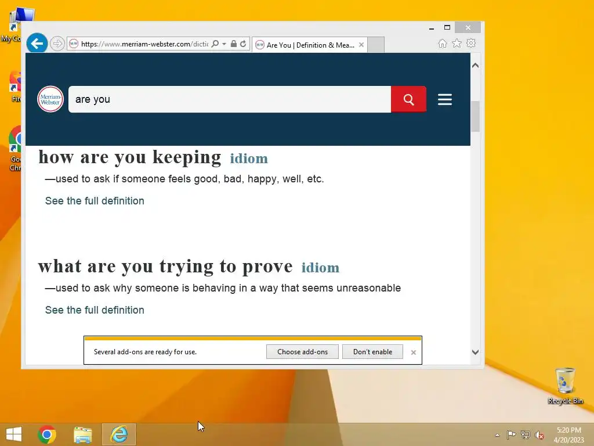Screen dimensions: 594x446
Task: Click the scrollbar down arrow
Action: 476,352
